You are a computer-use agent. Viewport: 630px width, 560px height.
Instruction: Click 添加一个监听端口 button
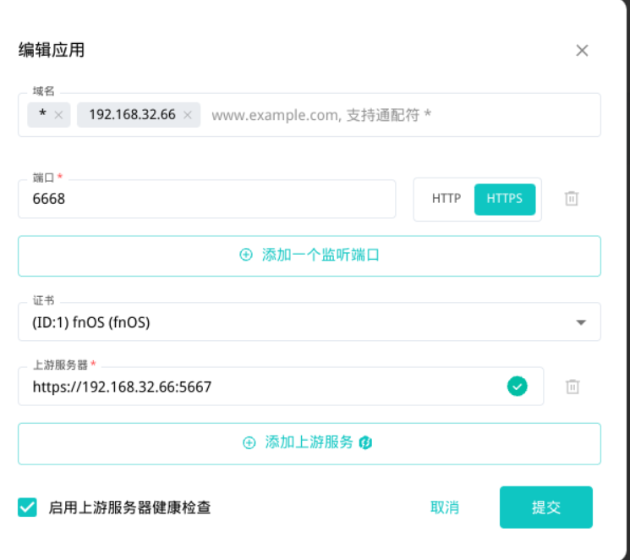click(310, 256)
